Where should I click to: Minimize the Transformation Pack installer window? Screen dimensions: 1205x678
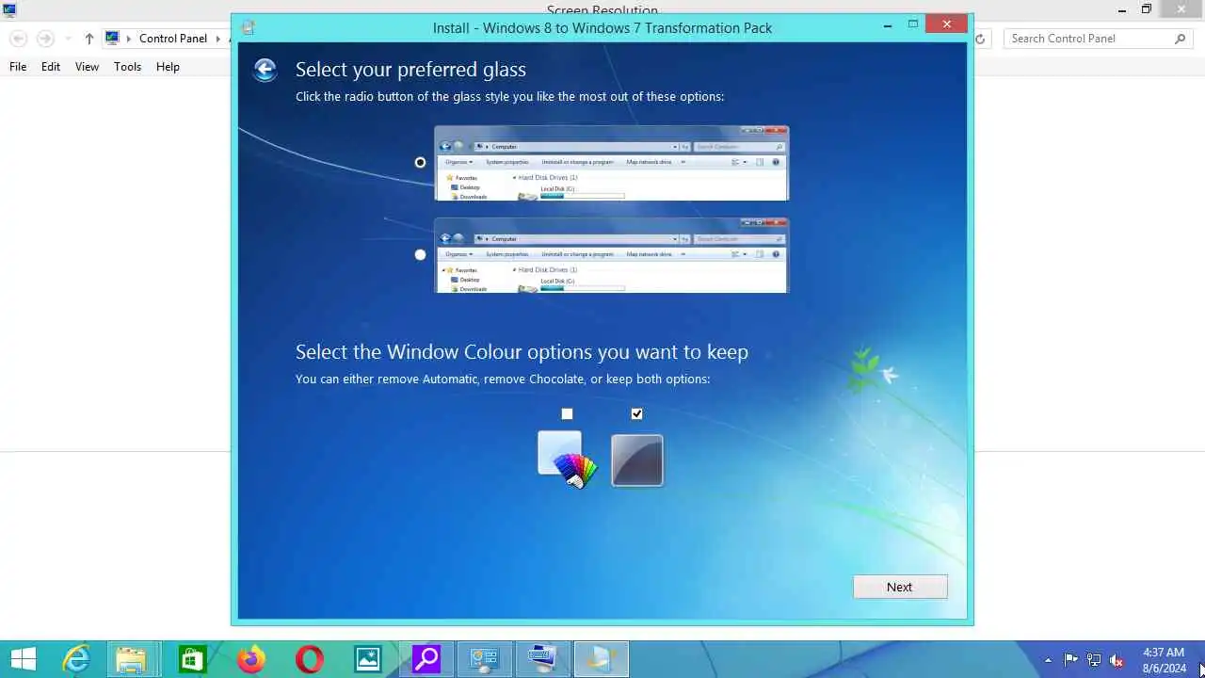(888, 25)
